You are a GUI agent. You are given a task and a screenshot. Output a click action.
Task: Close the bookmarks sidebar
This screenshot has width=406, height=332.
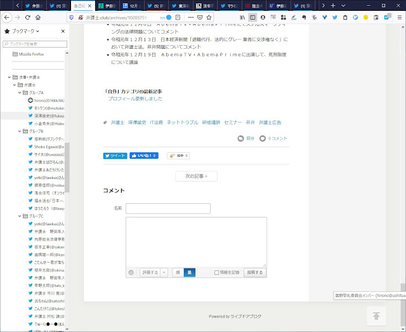tap(63, 31)
